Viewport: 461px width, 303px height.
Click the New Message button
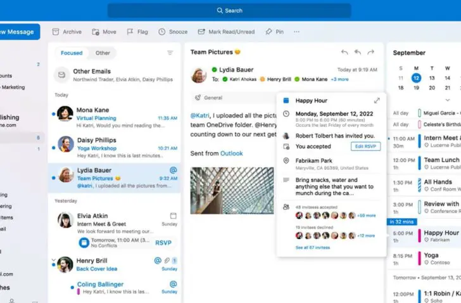(18, 32)
